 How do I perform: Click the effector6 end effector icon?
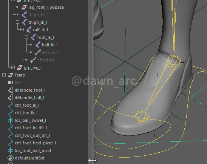pyautogui.click(x=33, y=60)
